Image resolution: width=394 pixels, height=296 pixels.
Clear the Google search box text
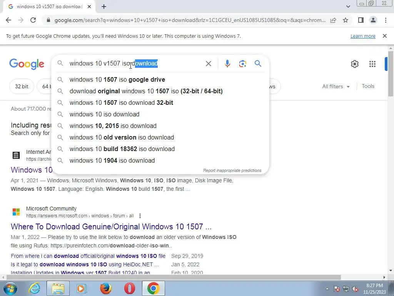(208, 64)
